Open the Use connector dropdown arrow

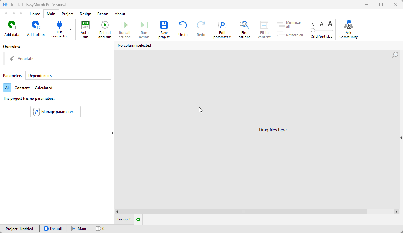click(x=71, y=29)
